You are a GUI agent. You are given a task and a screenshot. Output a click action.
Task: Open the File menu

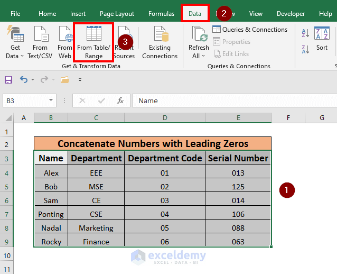click(x=15, y=14)
